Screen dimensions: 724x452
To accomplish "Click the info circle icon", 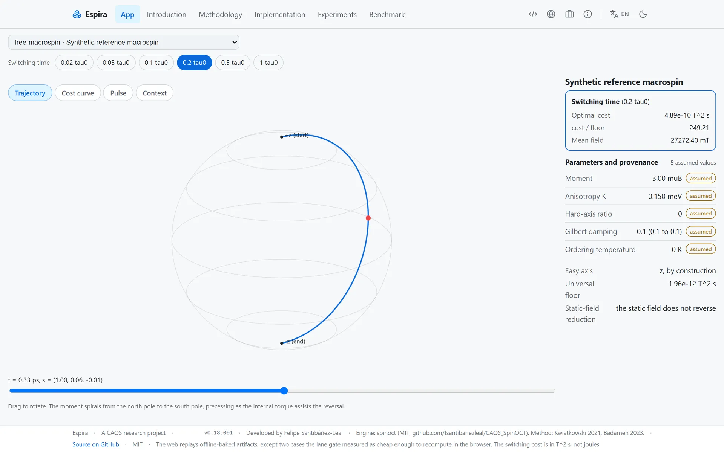I will pos(587,14).
